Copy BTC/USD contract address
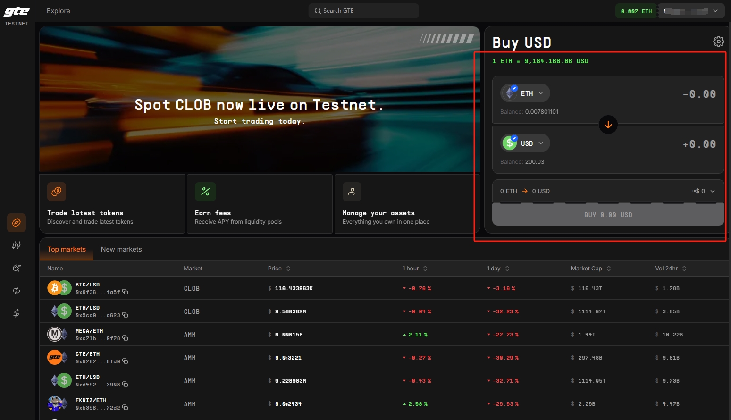 pyautogui.click(x=125, y=292)
